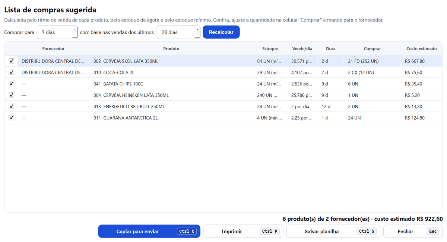Sort by the Fornecedor column header
The width and height of the screenshot is (447, 242).
point(53,49)
